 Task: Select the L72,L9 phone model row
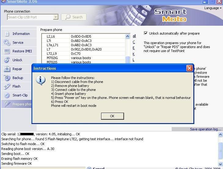click(x=83, y=54)
